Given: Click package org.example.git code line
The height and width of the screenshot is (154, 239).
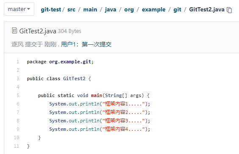Looking at the screenshot, I should [x=60, y=62].
